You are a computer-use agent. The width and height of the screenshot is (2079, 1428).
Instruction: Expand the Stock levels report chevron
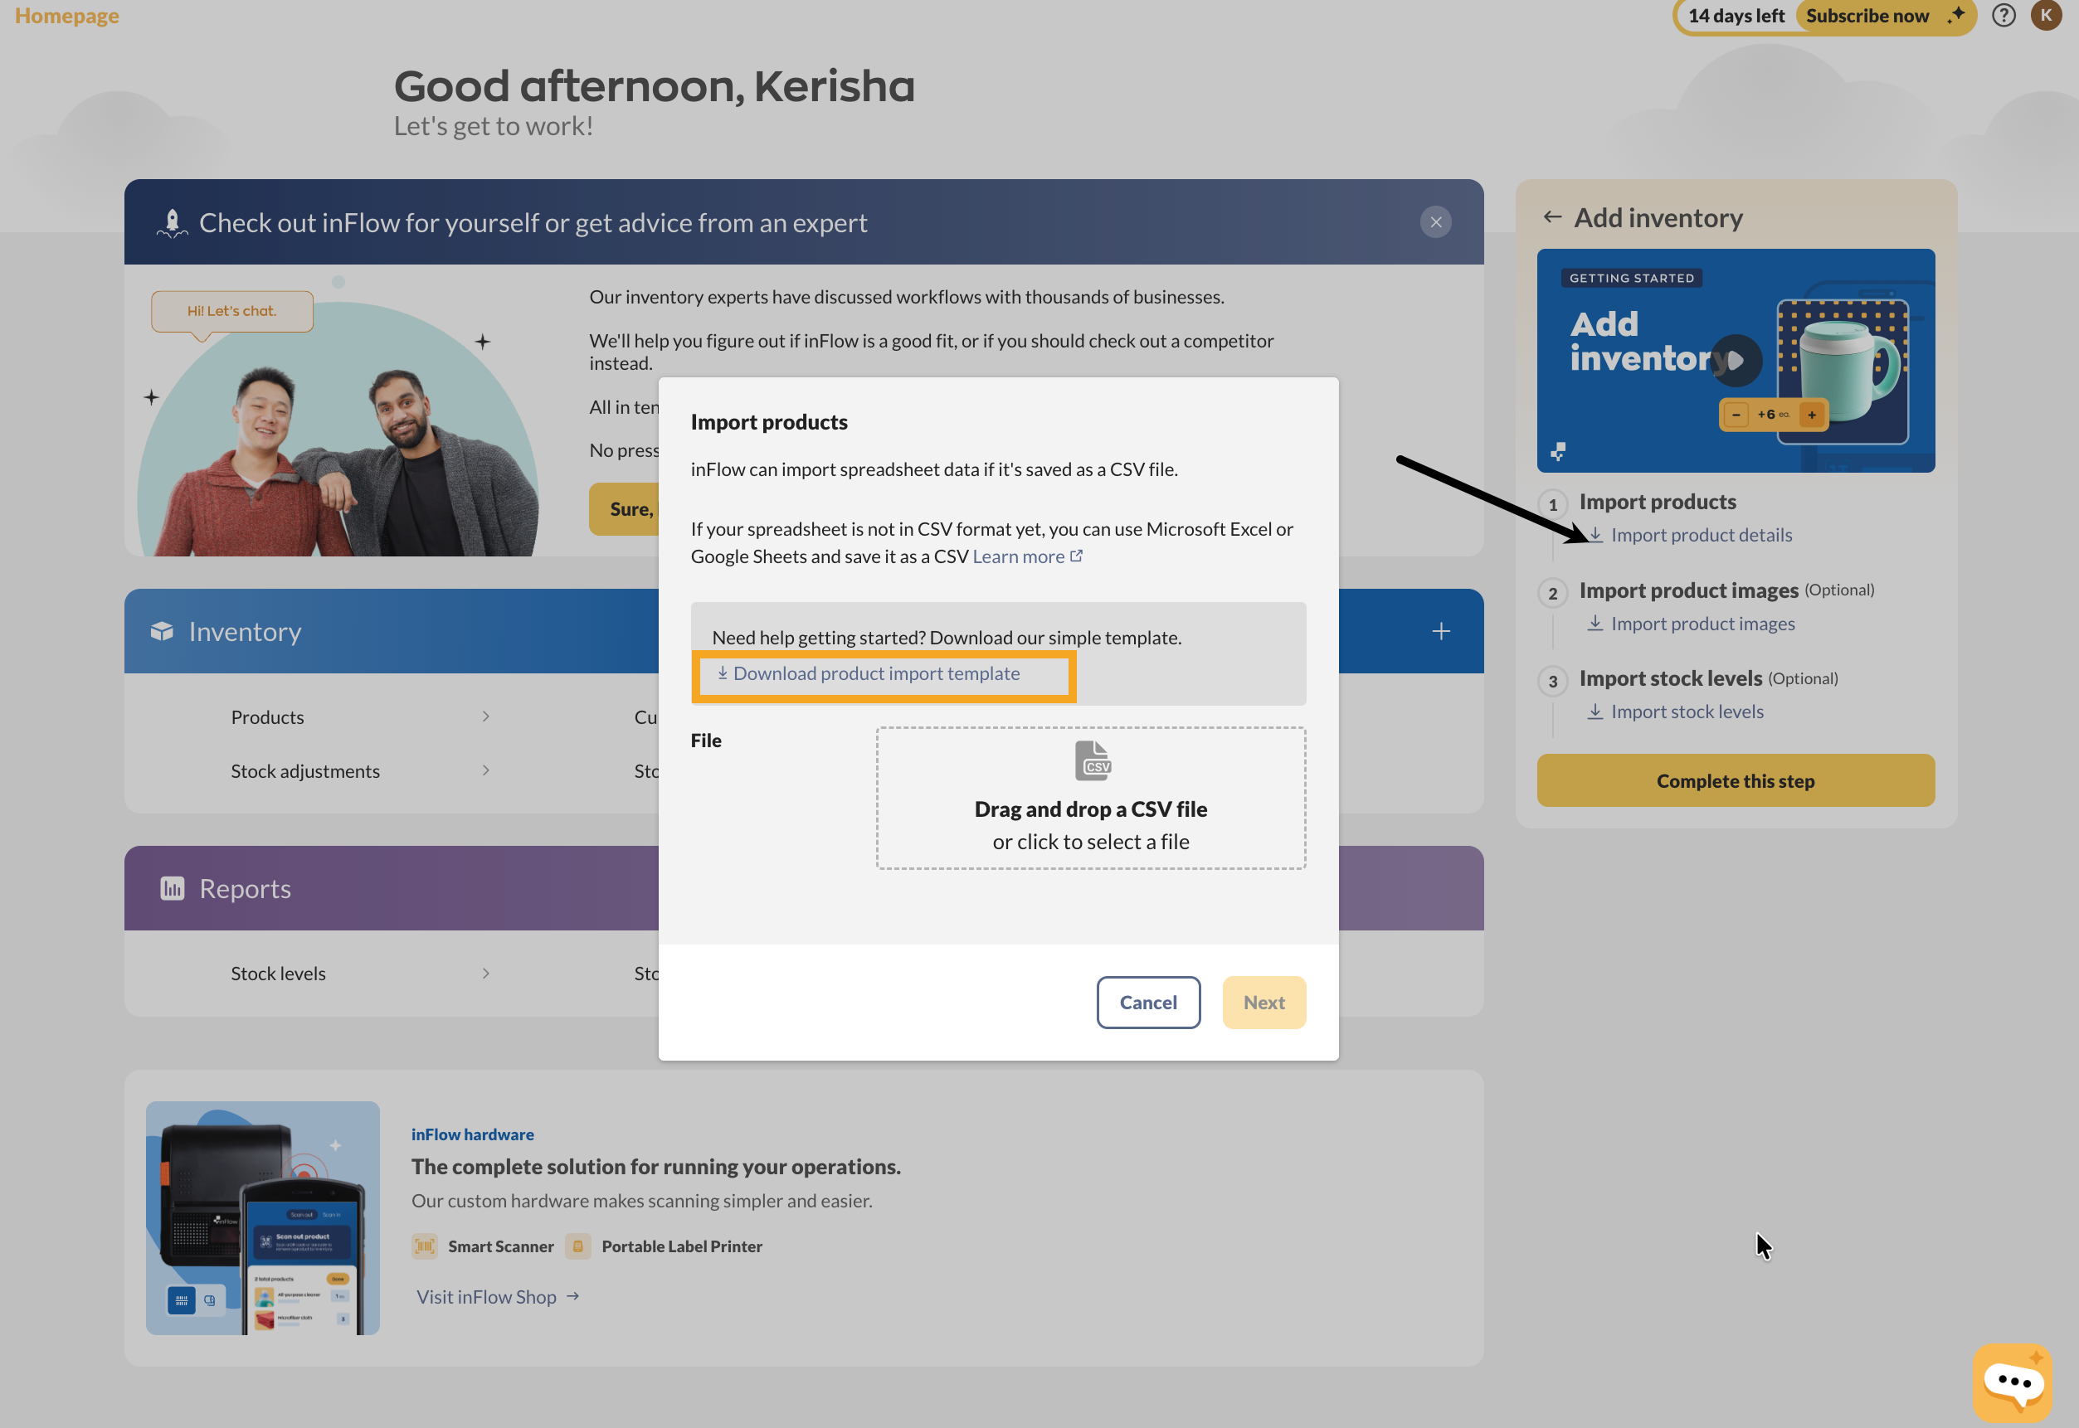point(486,974)
